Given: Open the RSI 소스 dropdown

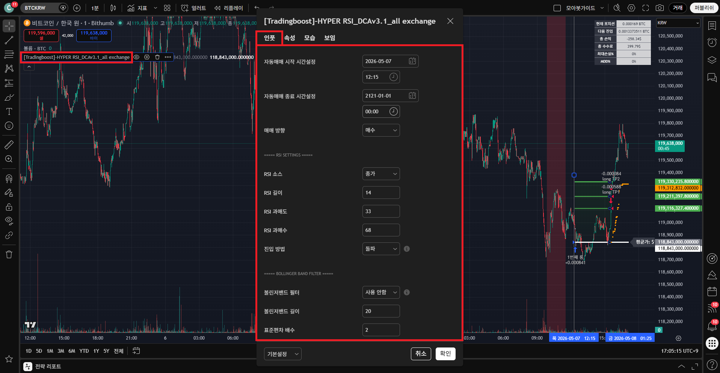Looking at the screenshot, I should (381, 174).
